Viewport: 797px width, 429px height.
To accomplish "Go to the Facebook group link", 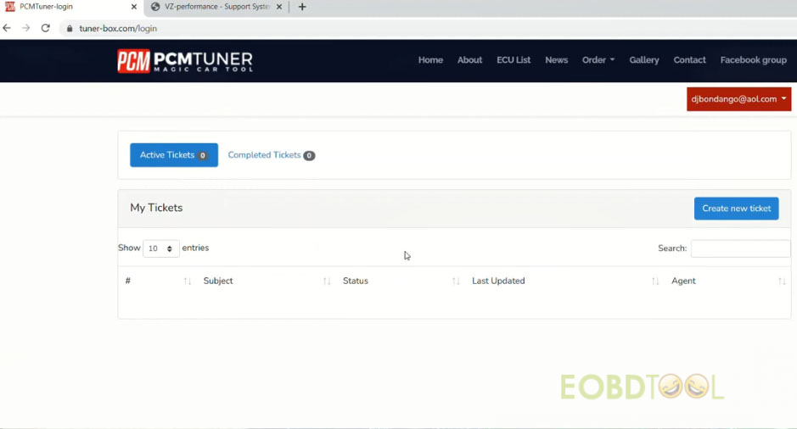I will (x=753, y=60).
